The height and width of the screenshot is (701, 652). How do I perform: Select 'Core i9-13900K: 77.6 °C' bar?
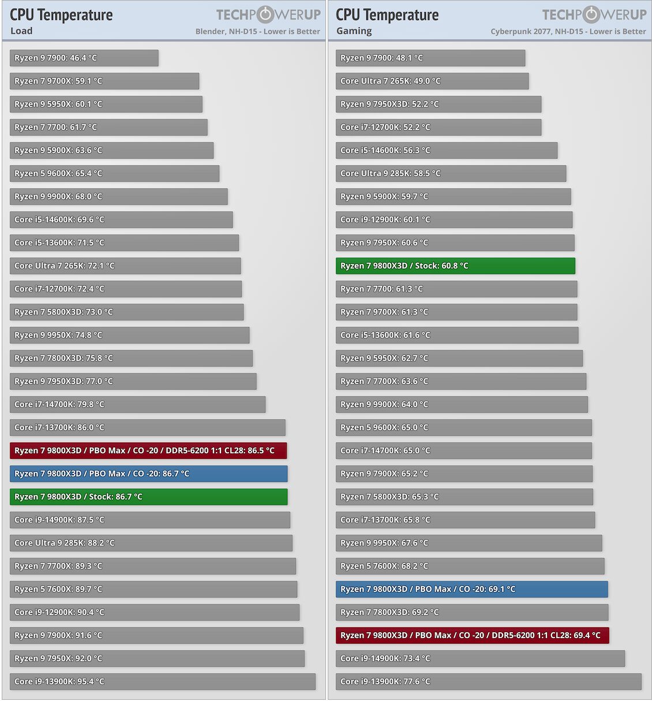489,681
